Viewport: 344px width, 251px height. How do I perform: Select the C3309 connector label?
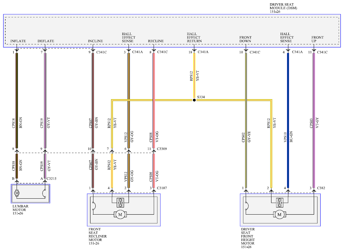(x=162, y=149)
